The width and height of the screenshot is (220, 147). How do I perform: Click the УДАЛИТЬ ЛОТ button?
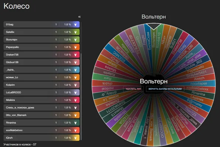[133, 89]
